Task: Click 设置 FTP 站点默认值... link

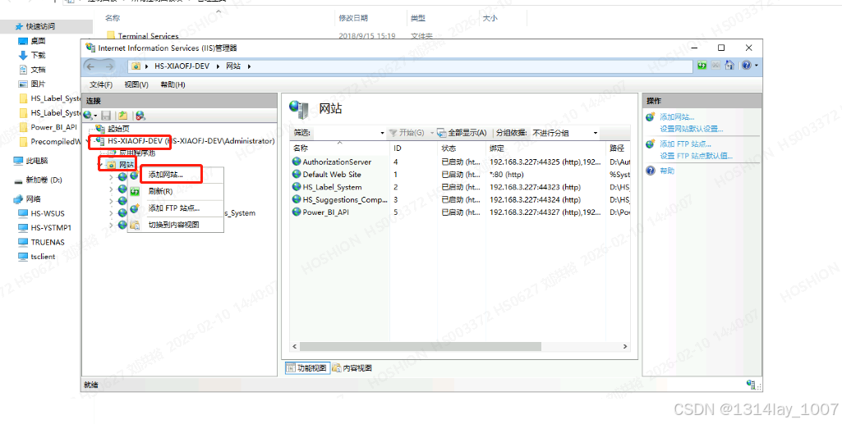Action: pos(697,156)
